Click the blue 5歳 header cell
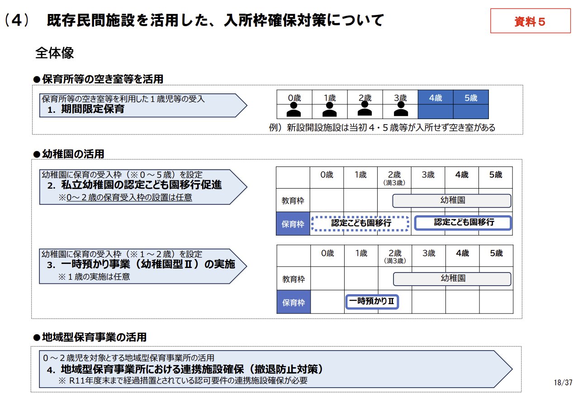 click(471, 98)
